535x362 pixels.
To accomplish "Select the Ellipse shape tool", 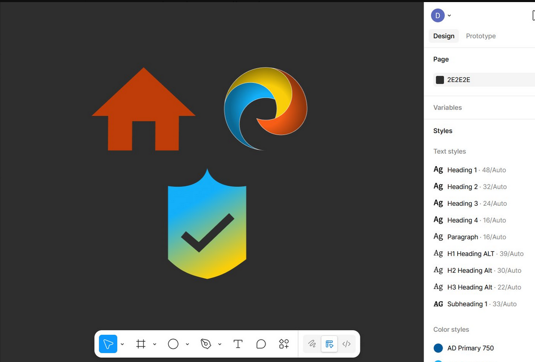I will [173, 344].
